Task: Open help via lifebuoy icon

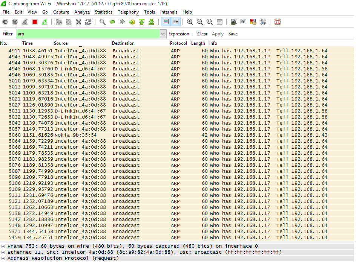Action: [278, 22]
